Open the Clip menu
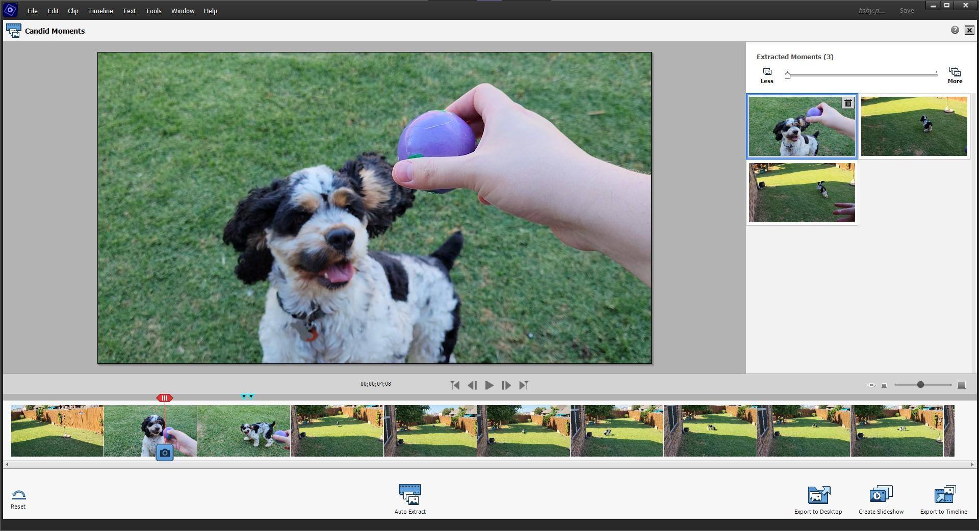 click(73, 11)
